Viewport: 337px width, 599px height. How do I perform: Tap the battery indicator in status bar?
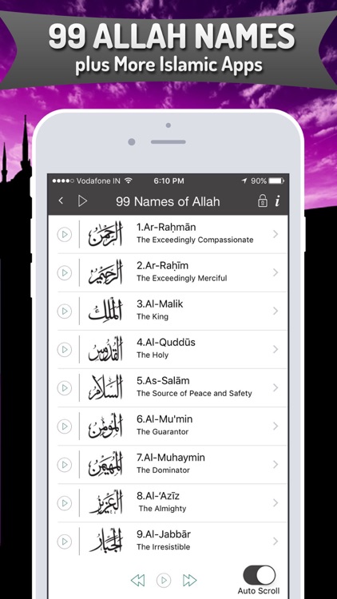[x=276, y=180]
